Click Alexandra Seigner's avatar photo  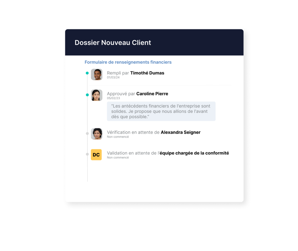point(97,134)
